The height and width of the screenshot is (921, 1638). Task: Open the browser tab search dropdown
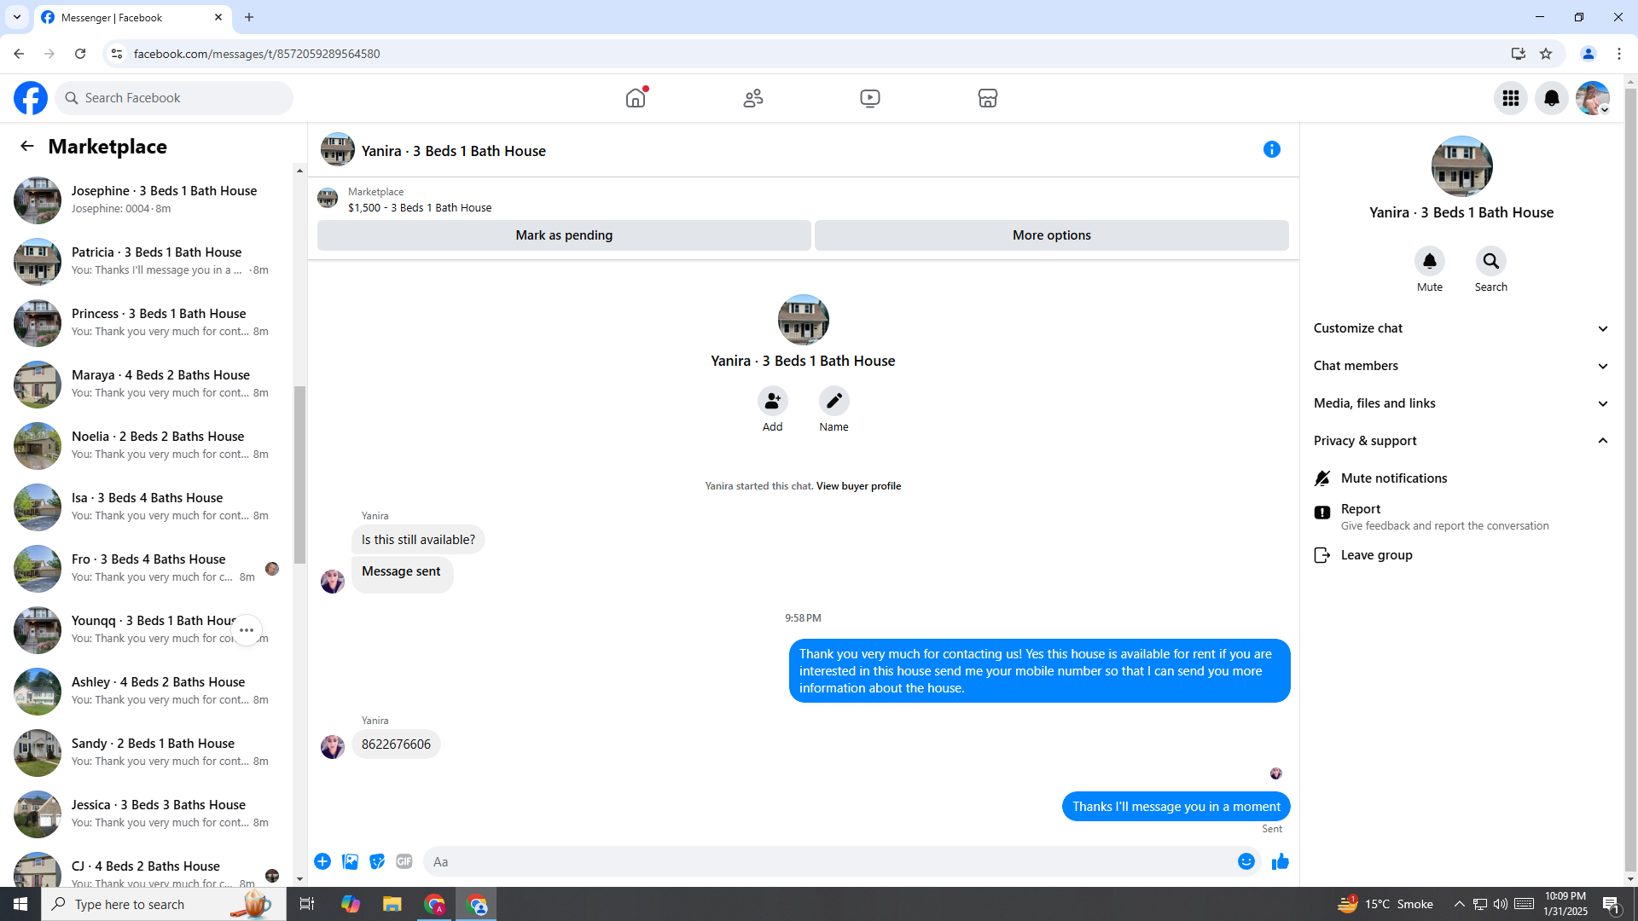click(x=17, y=17)
